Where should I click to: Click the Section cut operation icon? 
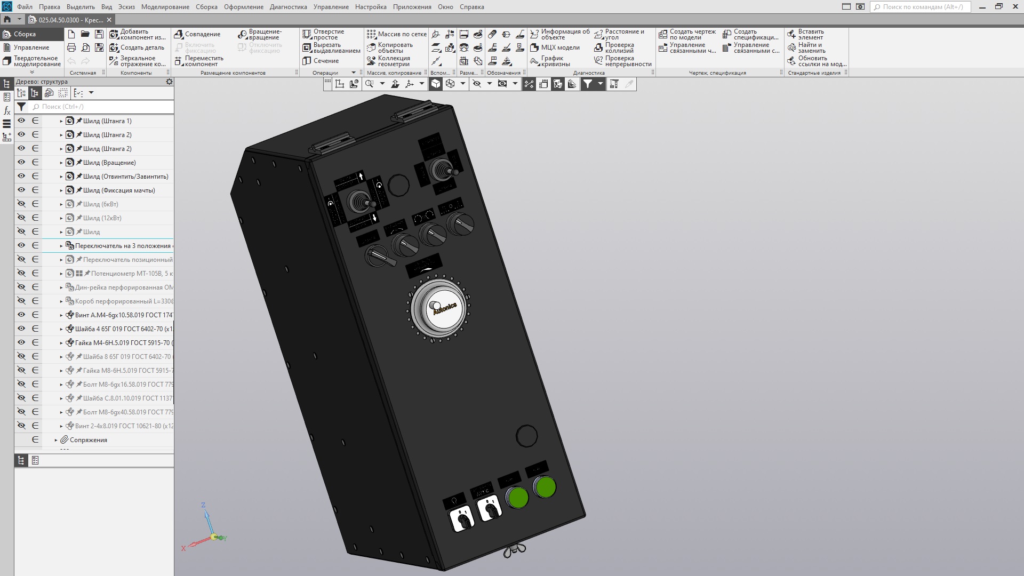[307, 61]
